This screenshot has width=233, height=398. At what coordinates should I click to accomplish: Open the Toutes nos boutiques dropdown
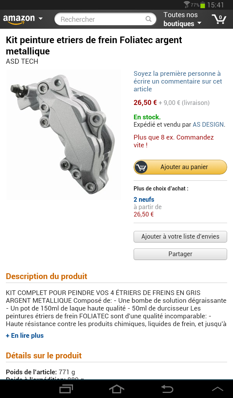click(x=182, y=19)
